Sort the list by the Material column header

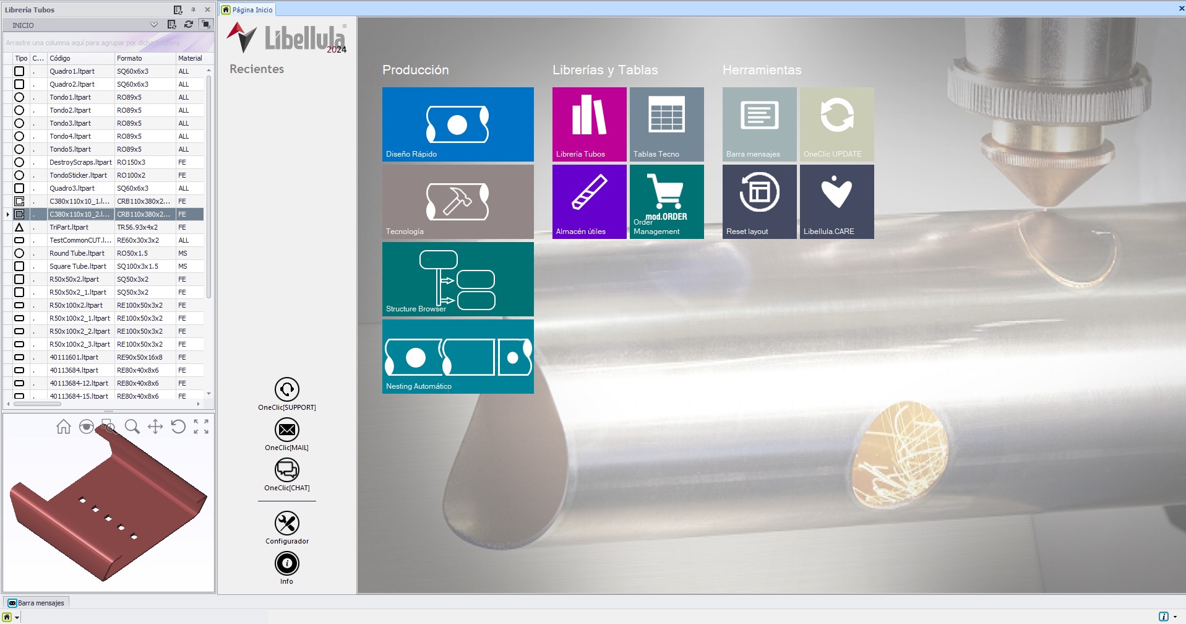click(191, 58)
